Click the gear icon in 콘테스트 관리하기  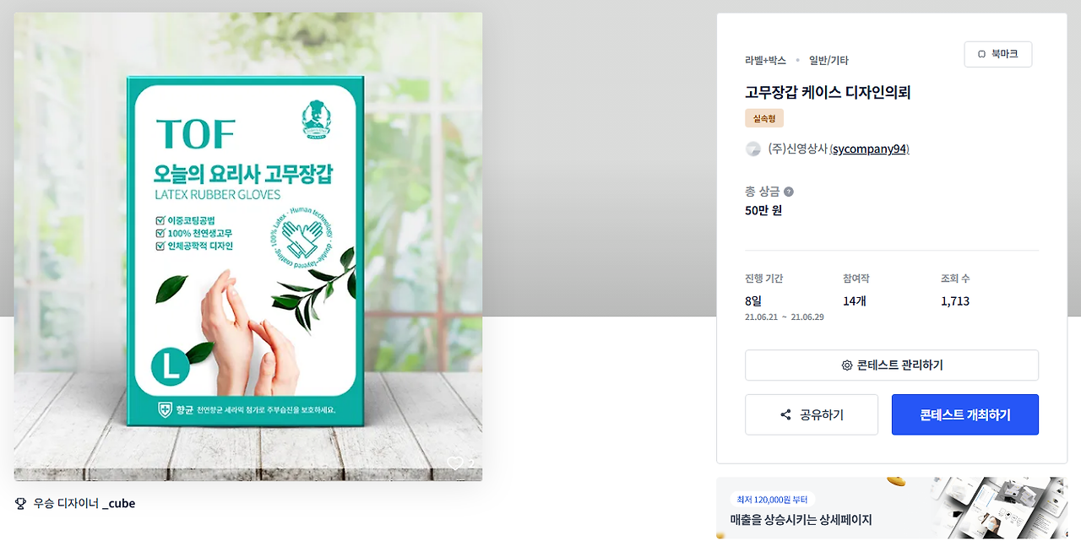847,365
